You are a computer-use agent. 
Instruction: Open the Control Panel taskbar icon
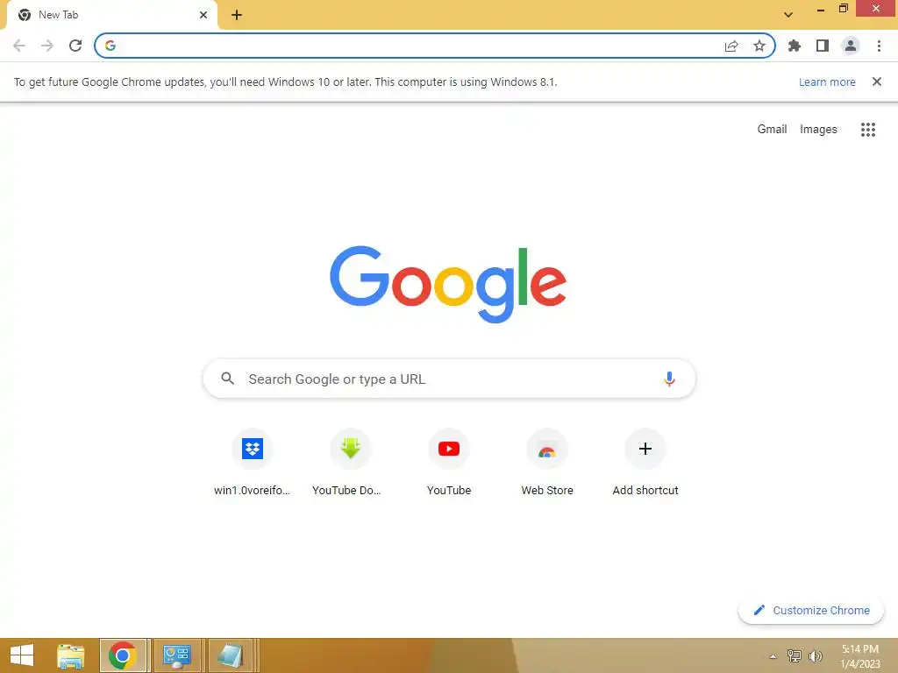point(176,655)
